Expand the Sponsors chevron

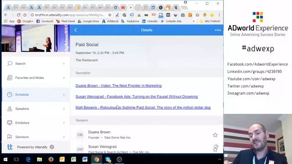tap(64, 137)
